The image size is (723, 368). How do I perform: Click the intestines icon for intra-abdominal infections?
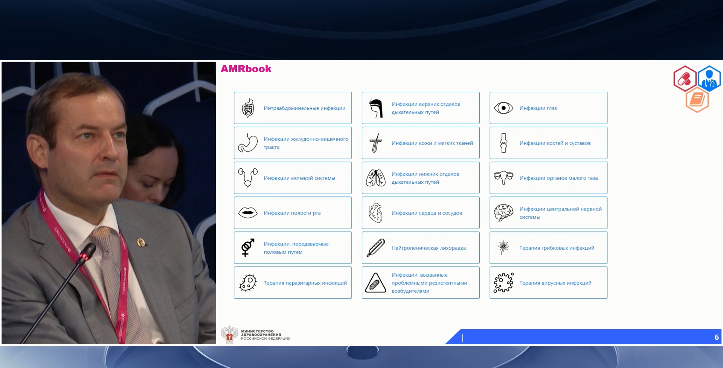(248, 108)
